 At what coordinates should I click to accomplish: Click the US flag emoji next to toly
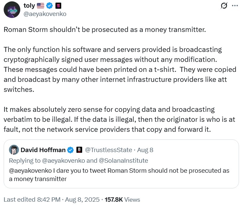point(41,6)
